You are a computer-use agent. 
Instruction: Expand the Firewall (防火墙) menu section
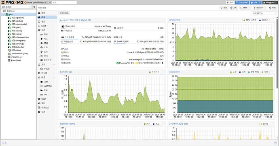[54, 73]
